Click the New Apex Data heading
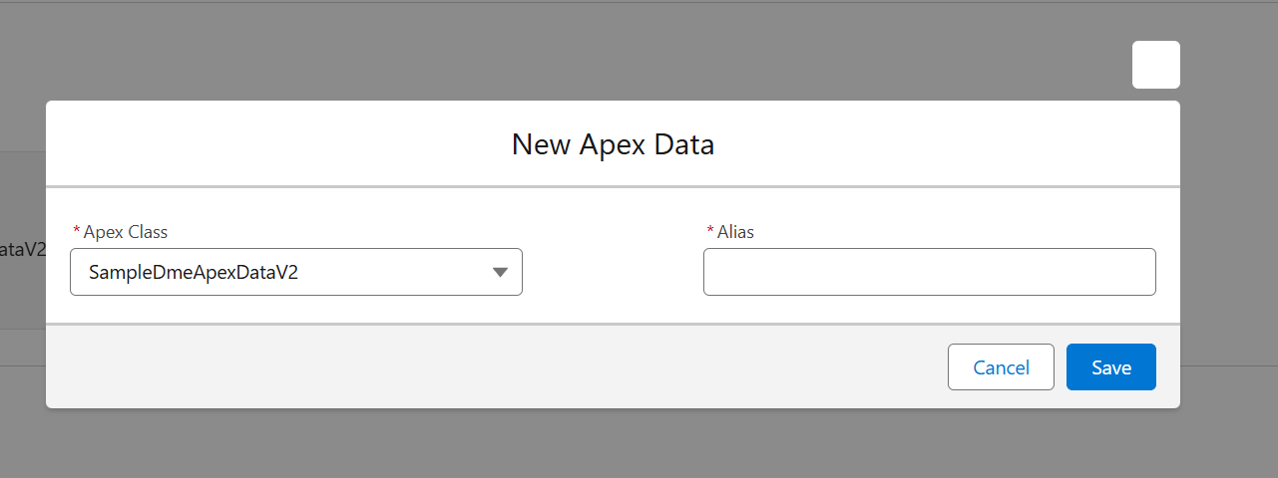 tap(613, 144)
